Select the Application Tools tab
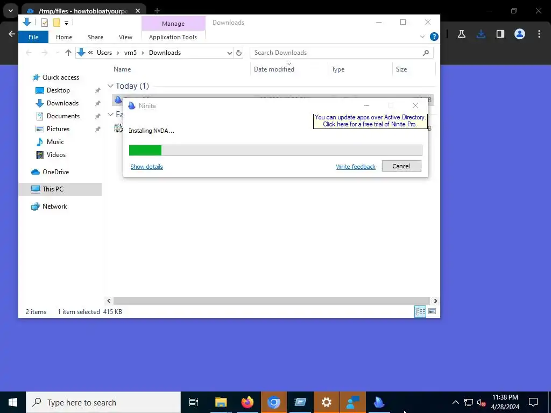The image size is (551, 413). pyautogui.click(x=173, y=37)
